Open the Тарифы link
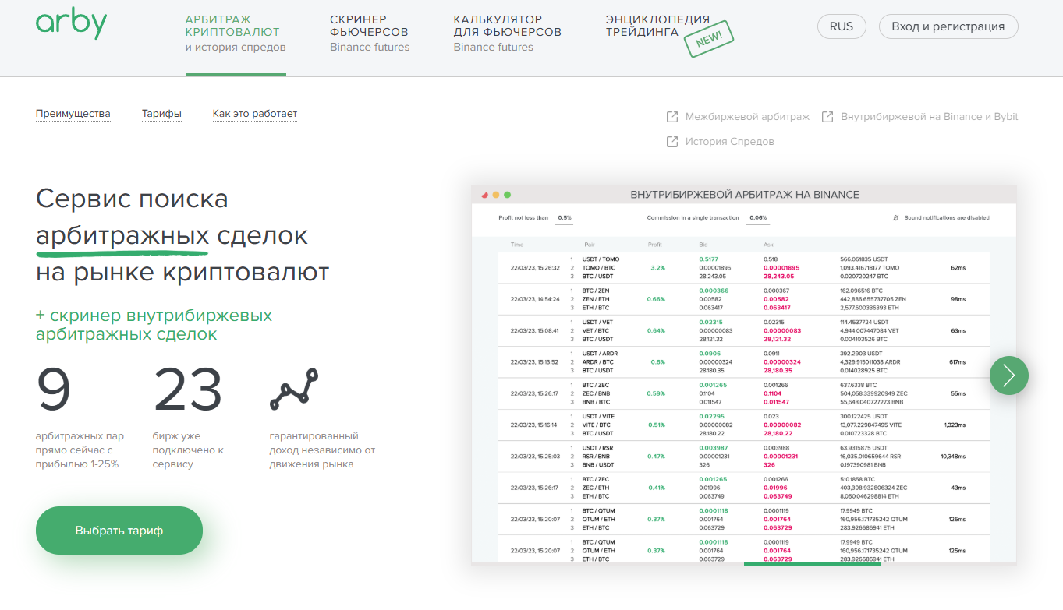 [x=161, y=114]
